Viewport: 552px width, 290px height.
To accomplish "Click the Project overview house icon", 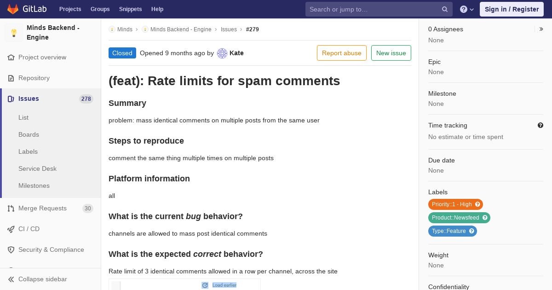I will click(x=11, y=58).
